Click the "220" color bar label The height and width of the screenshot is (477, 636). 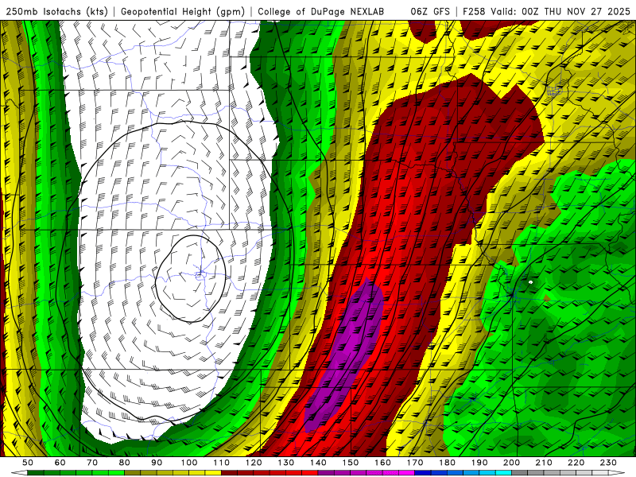(x=576, y=463)
